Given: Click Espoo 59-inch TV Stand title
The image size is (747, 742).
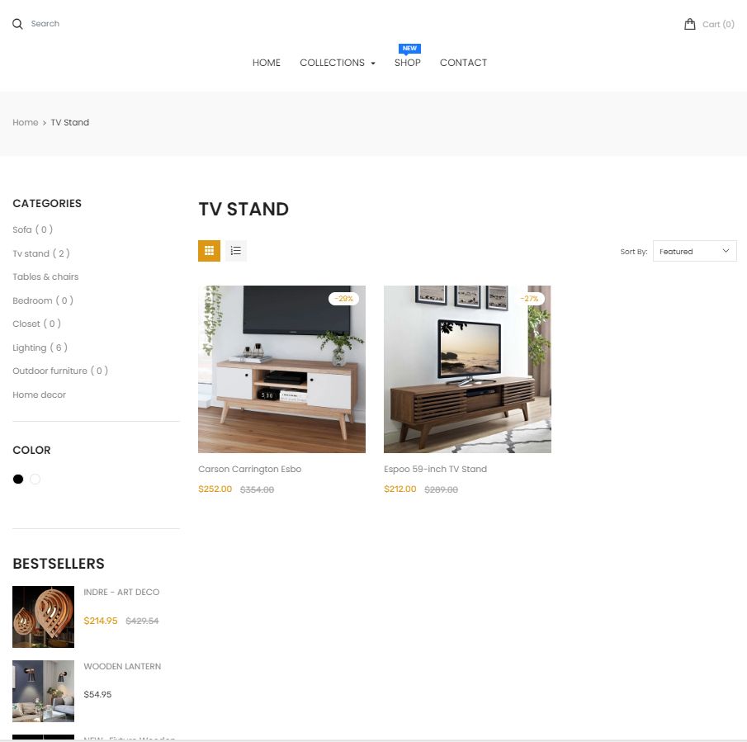Looking at the screenshot, I should (x=436, y=469).
